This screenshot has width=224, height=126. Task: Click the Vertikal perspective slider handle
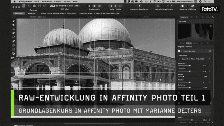click(x=183, y=77)
